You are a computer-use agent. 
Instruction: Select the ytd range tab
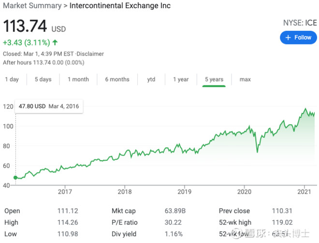pos(151,79)
